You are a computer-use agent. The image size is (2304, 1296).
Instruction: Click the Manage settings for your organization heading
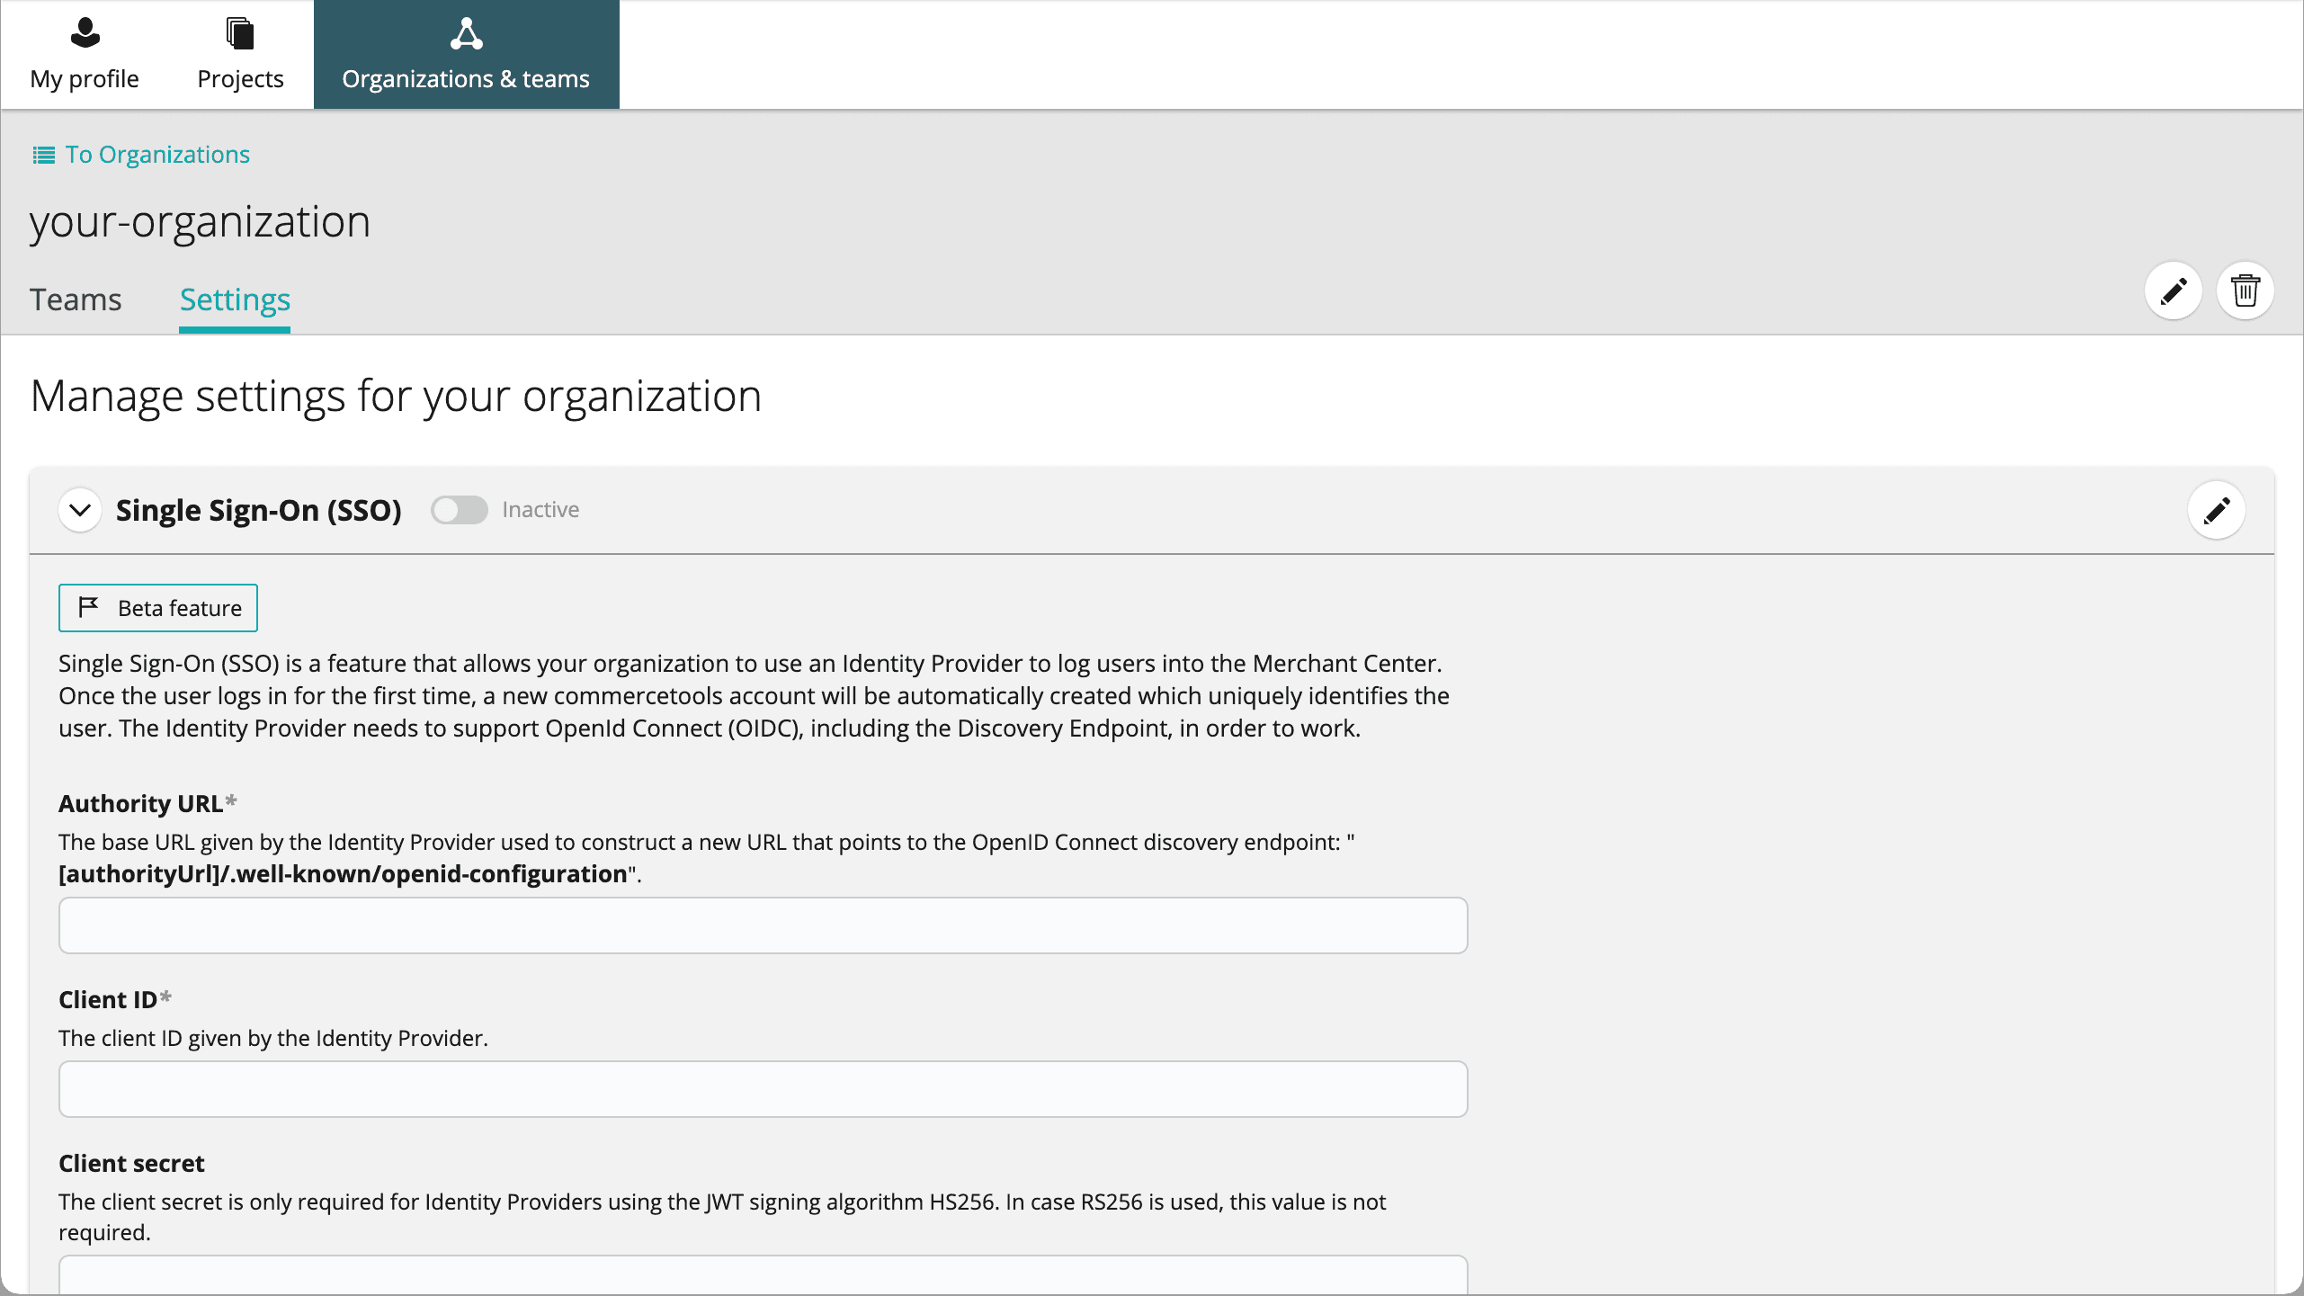[396, 396]
